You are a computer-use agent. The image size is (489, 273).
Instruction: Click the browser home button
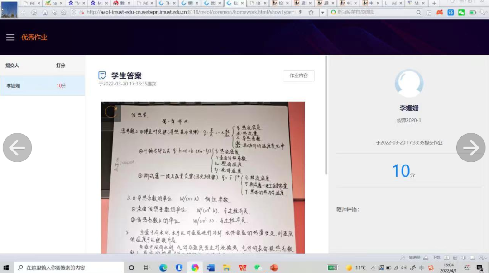coord(45,13)
